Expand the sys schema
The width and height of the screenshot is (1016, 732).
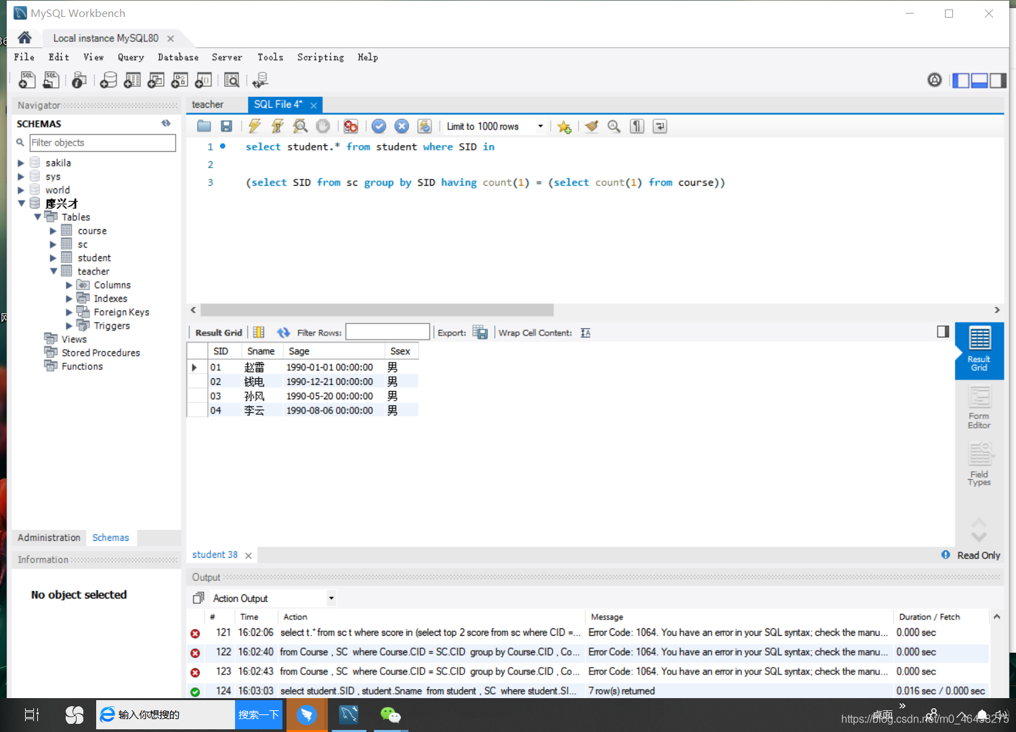point(21,176)
